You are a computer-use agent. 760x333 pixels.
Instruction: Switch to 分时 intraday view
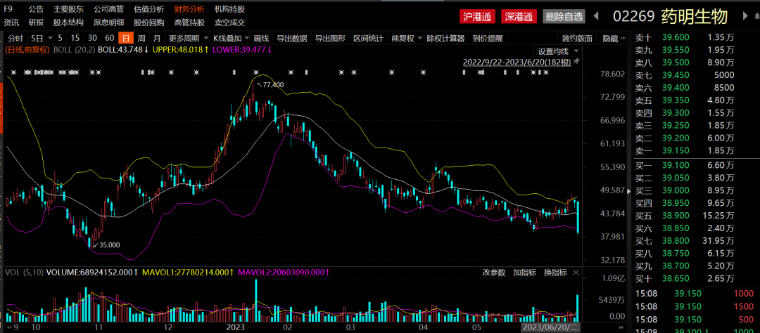pos(15,38)
